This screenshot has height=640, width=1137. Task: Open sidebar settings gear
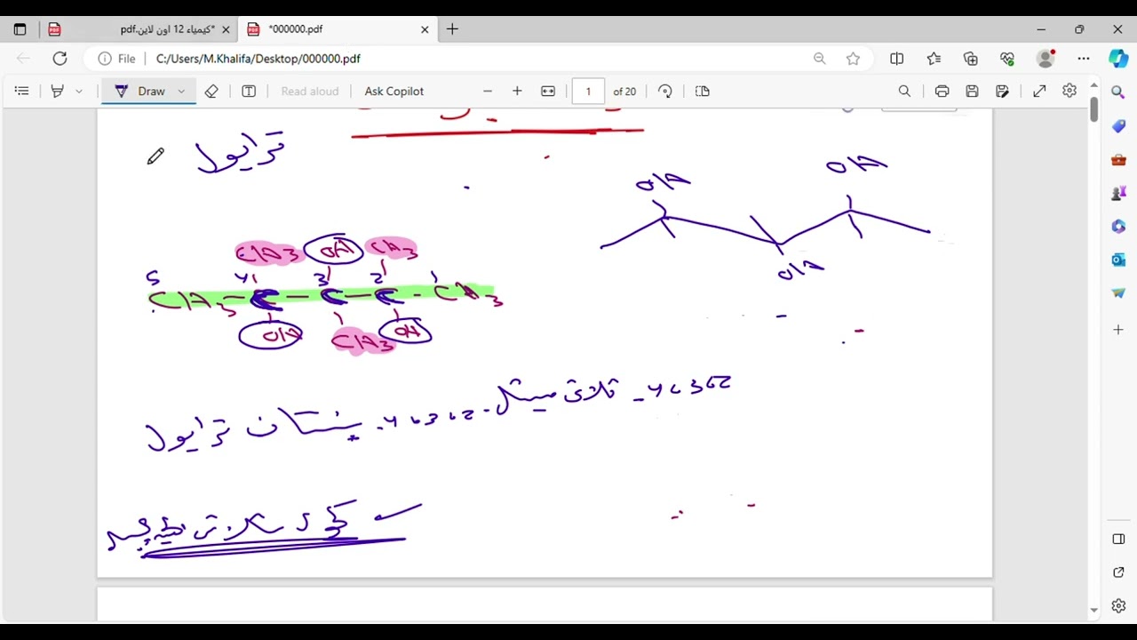coord(1118,606)
